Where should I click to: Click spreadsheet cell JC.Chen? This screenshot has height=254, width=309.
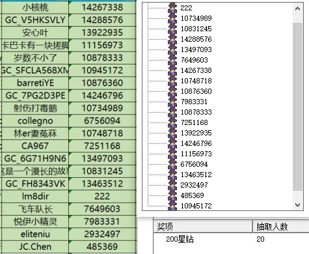click(x=35, y=247)
